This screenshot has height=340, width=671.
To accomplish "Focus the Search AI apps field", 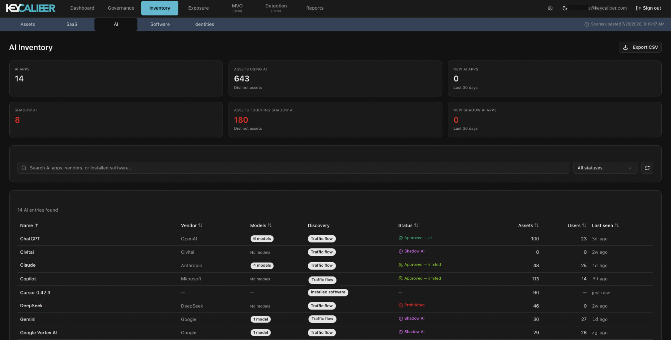I will pos(293,168).
